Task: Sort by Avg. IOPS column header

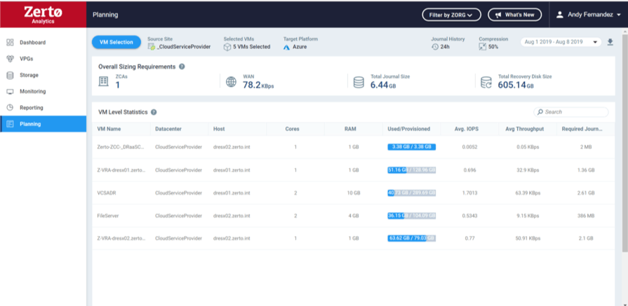Action: (x=467, y=129)
